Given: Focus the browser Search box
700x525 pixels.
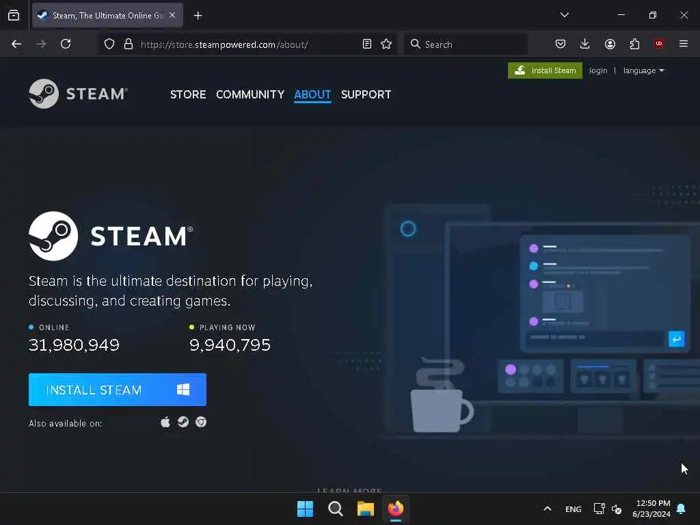Looking at the screenshot, I should (466, 44).
